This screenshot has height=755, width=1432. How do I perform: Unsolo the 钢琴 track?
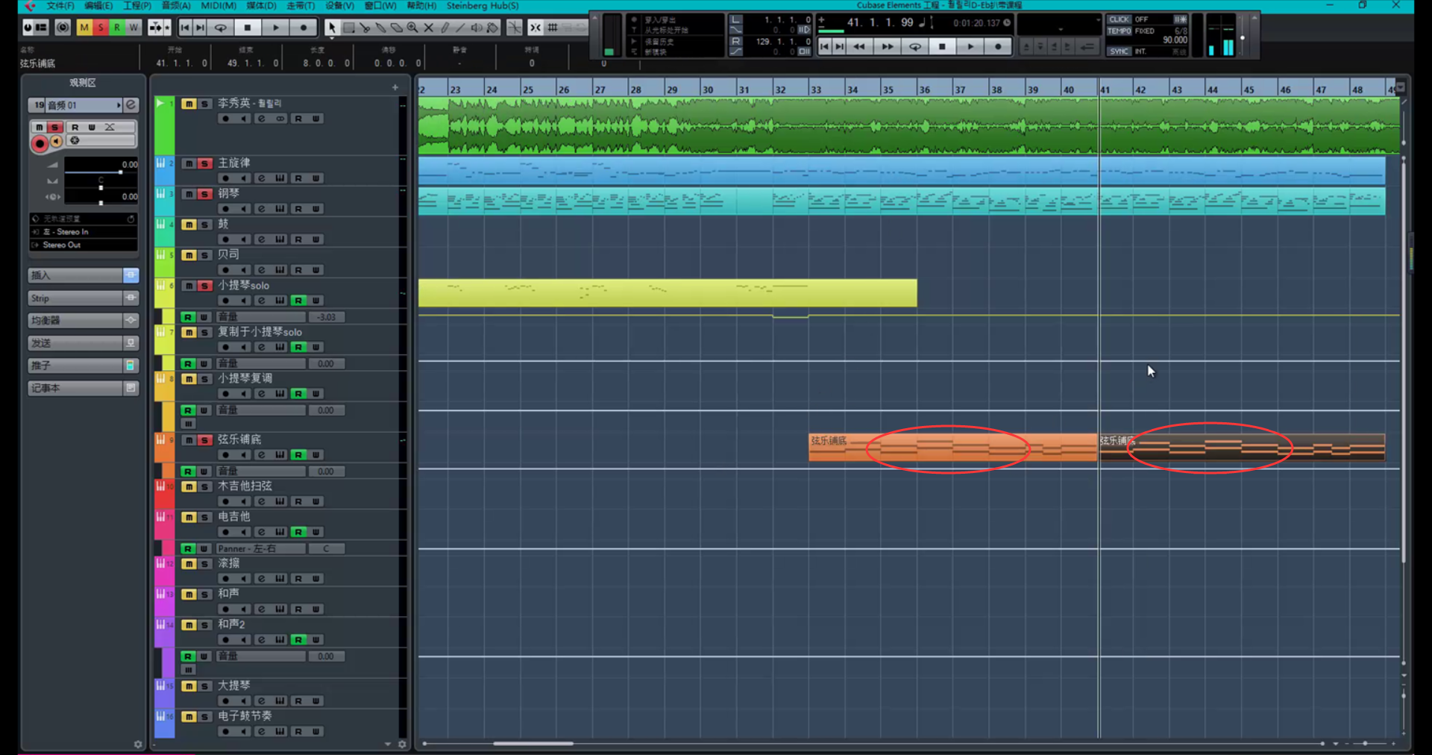point(204,194)
